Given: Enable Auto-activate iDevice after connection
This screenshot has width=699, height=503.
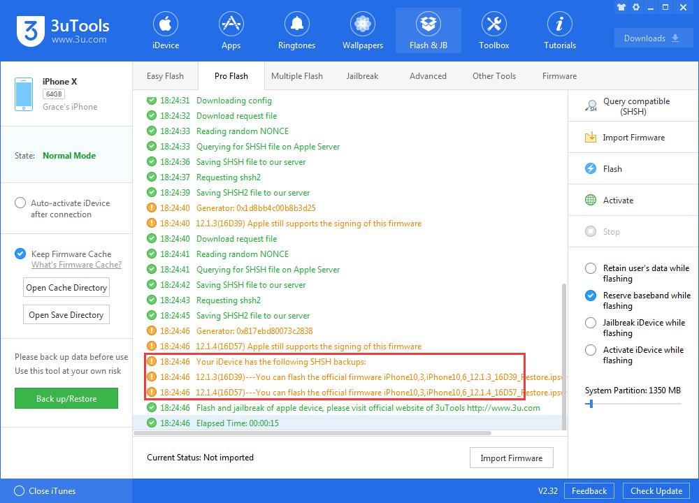Looking at the screenshot, I should [x=21, y=203].
